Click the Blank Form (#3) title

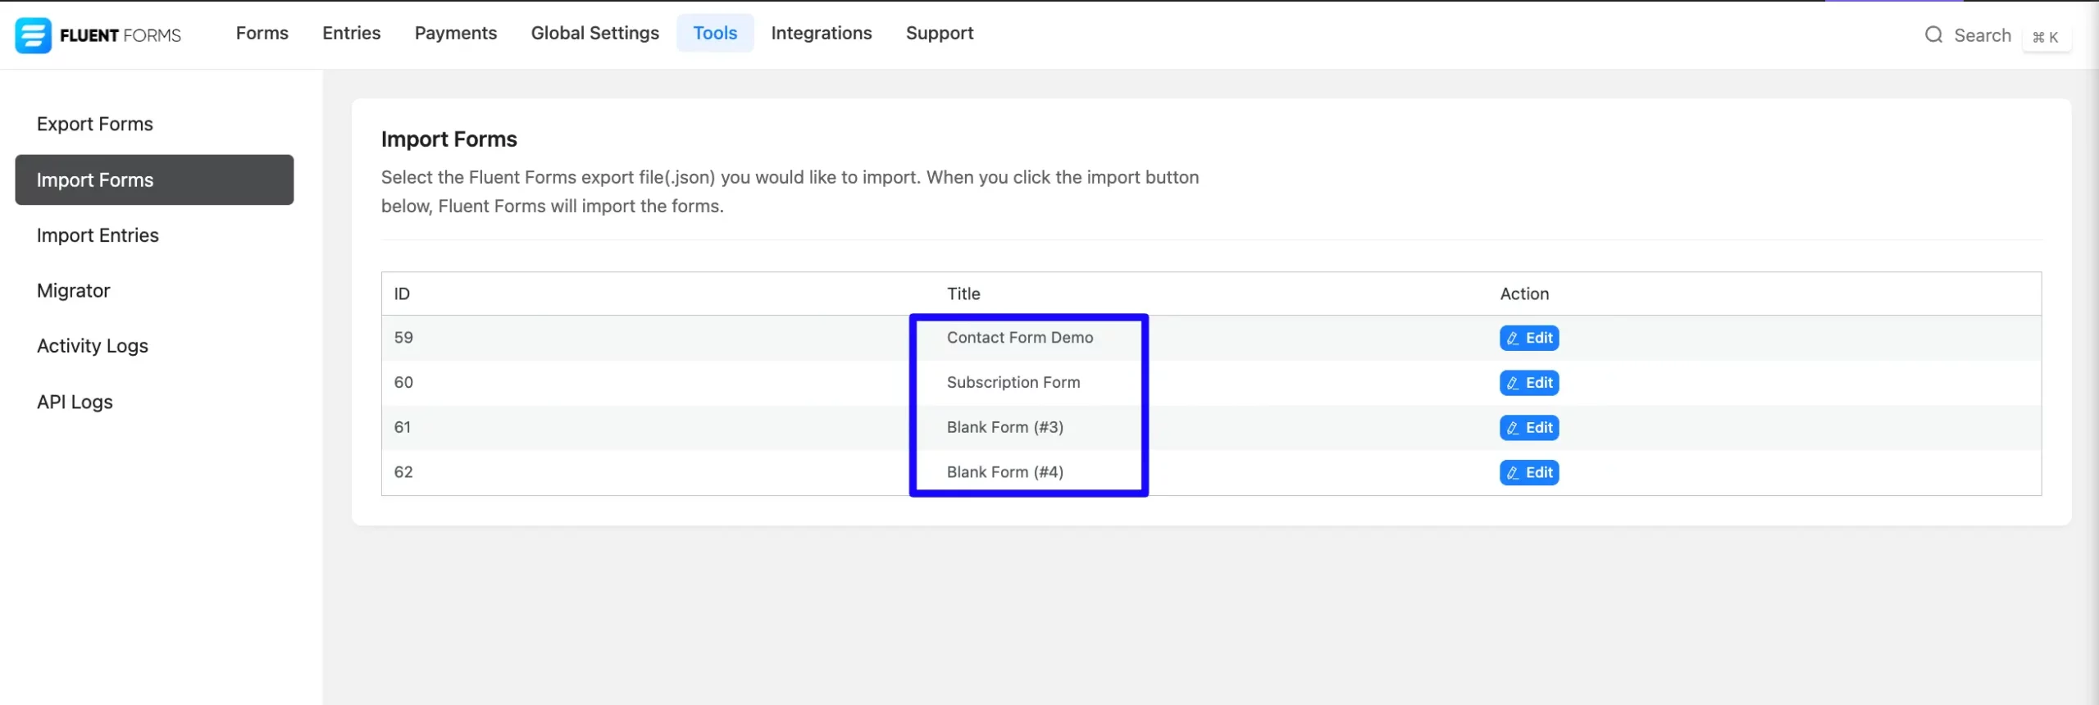1005,428
